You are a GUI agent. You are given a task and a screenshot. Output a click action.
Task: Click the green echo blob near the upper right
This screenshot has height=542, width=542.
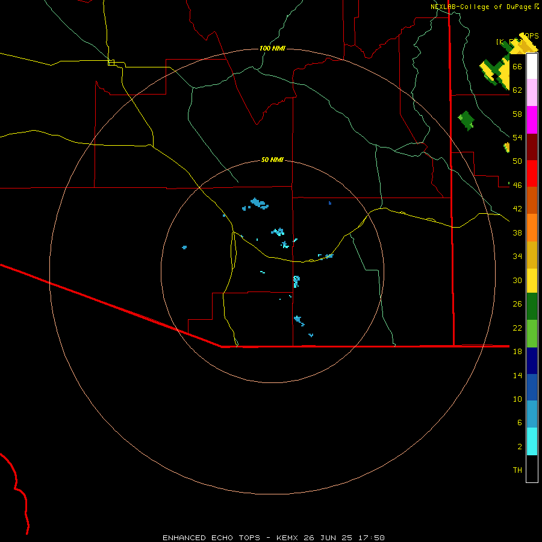point(466,120)
